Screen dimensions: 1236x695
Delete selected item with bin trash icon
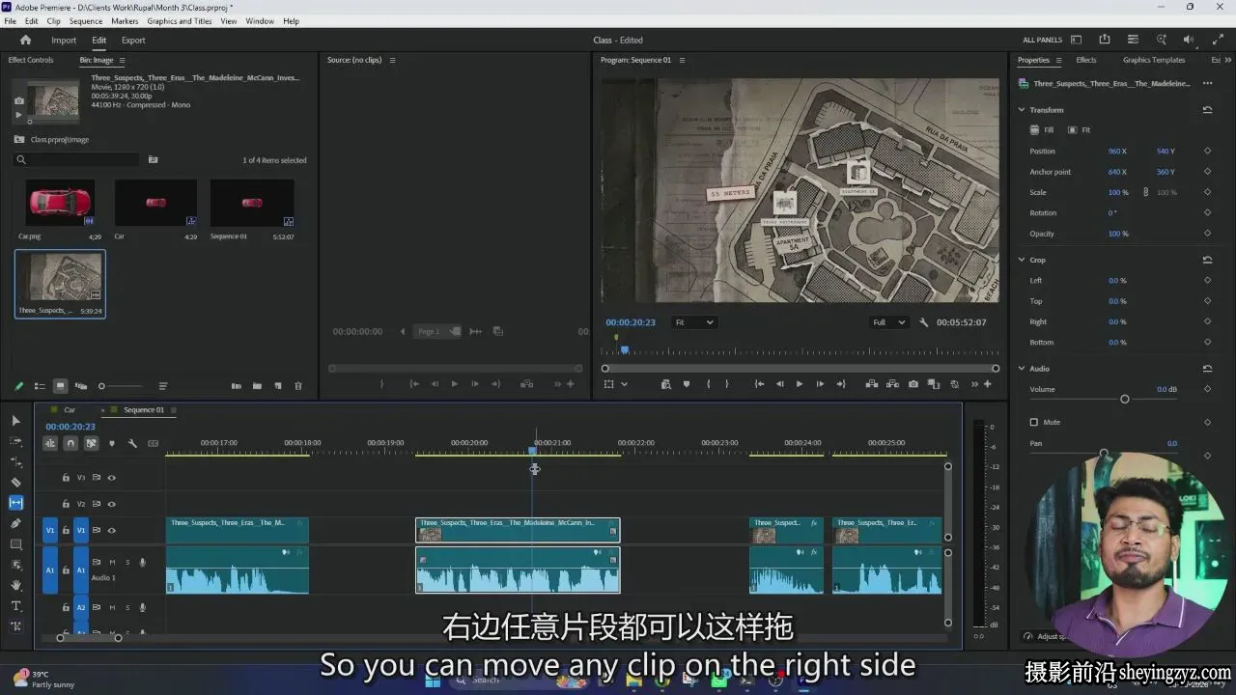298,386
